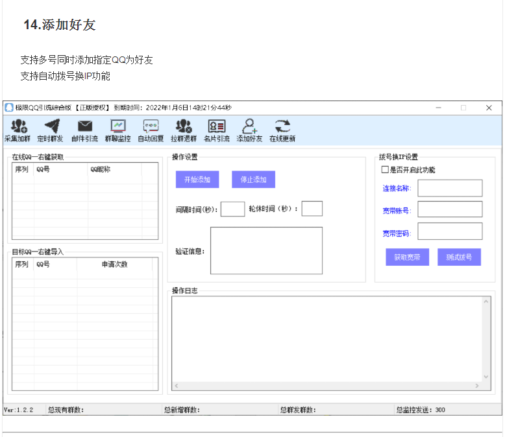Enable the 是否开启此功能 checkbox
505x437 pixels.
point(385,170)
